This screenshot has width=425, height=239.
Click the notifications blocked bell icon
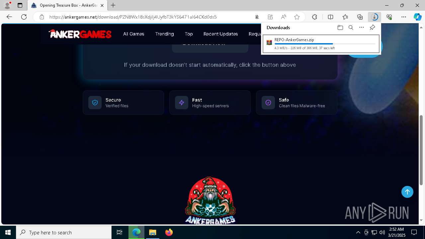click(x=257, y=17)
